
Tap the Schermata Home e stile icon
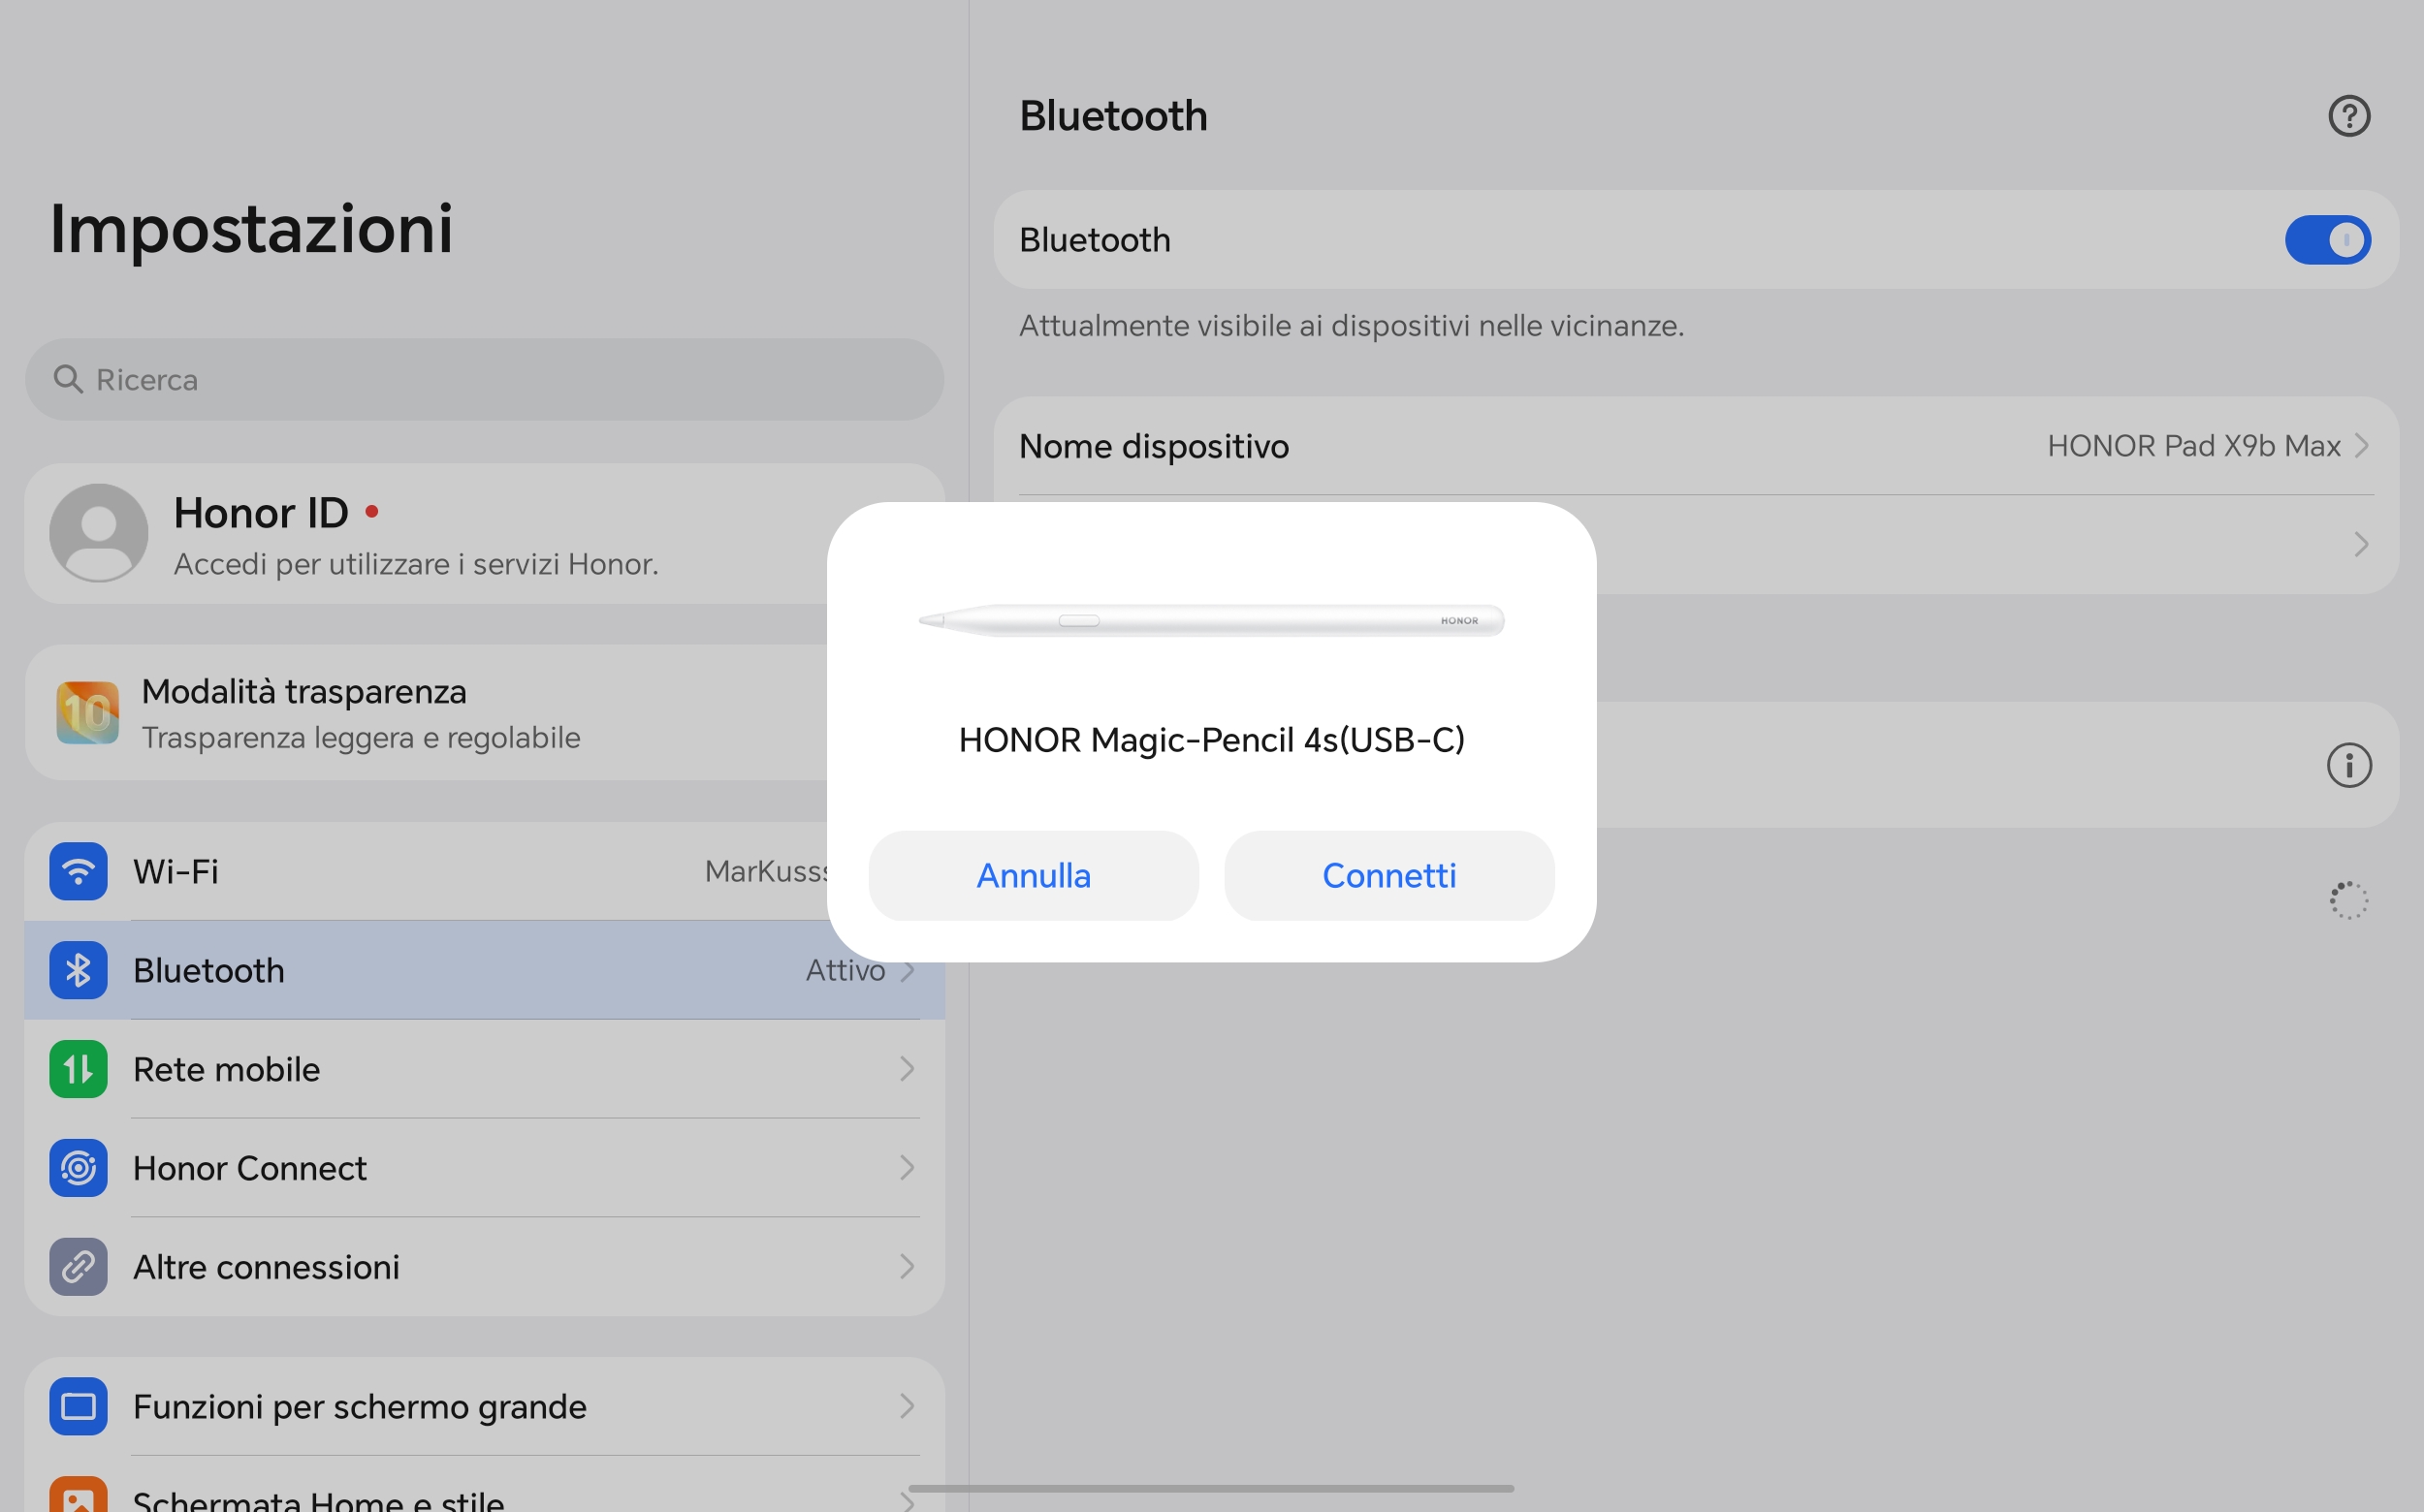(x=78, y=1495)
